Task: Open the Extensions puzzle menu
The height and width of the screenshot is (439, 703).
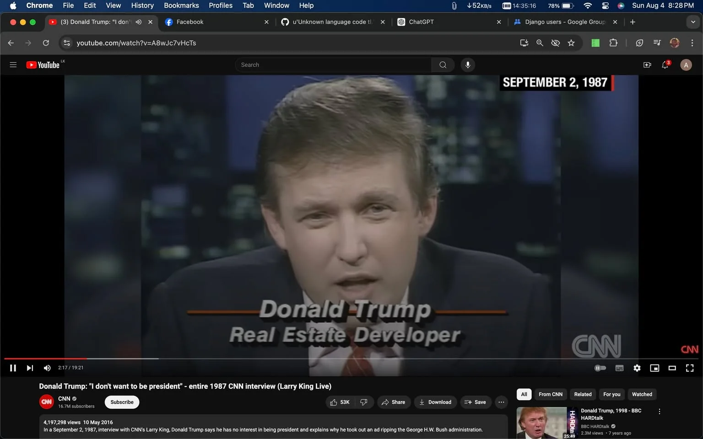Action: point(613,43)
